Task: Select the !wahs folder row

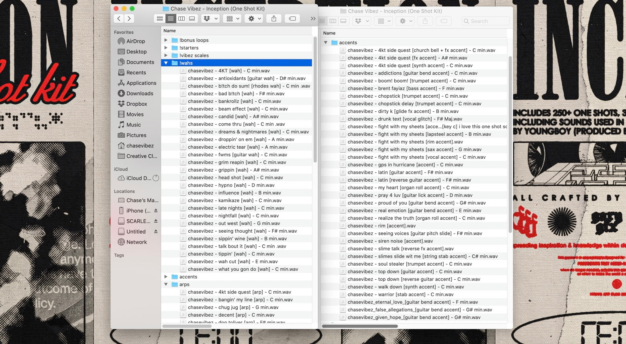Action: coord(237,63)
